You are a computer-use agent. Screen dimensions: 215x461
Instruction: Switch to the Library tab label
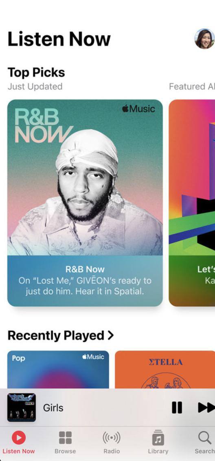click(x=158, y=451)
